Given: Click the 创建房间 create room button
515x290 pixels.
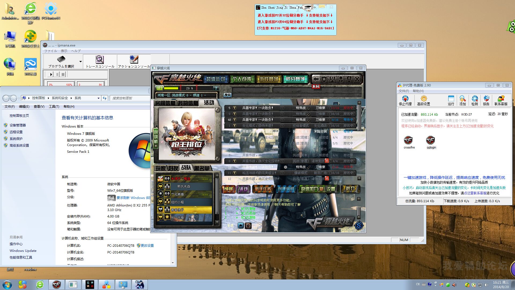Looking at the screenshot, I should [286, 189].
